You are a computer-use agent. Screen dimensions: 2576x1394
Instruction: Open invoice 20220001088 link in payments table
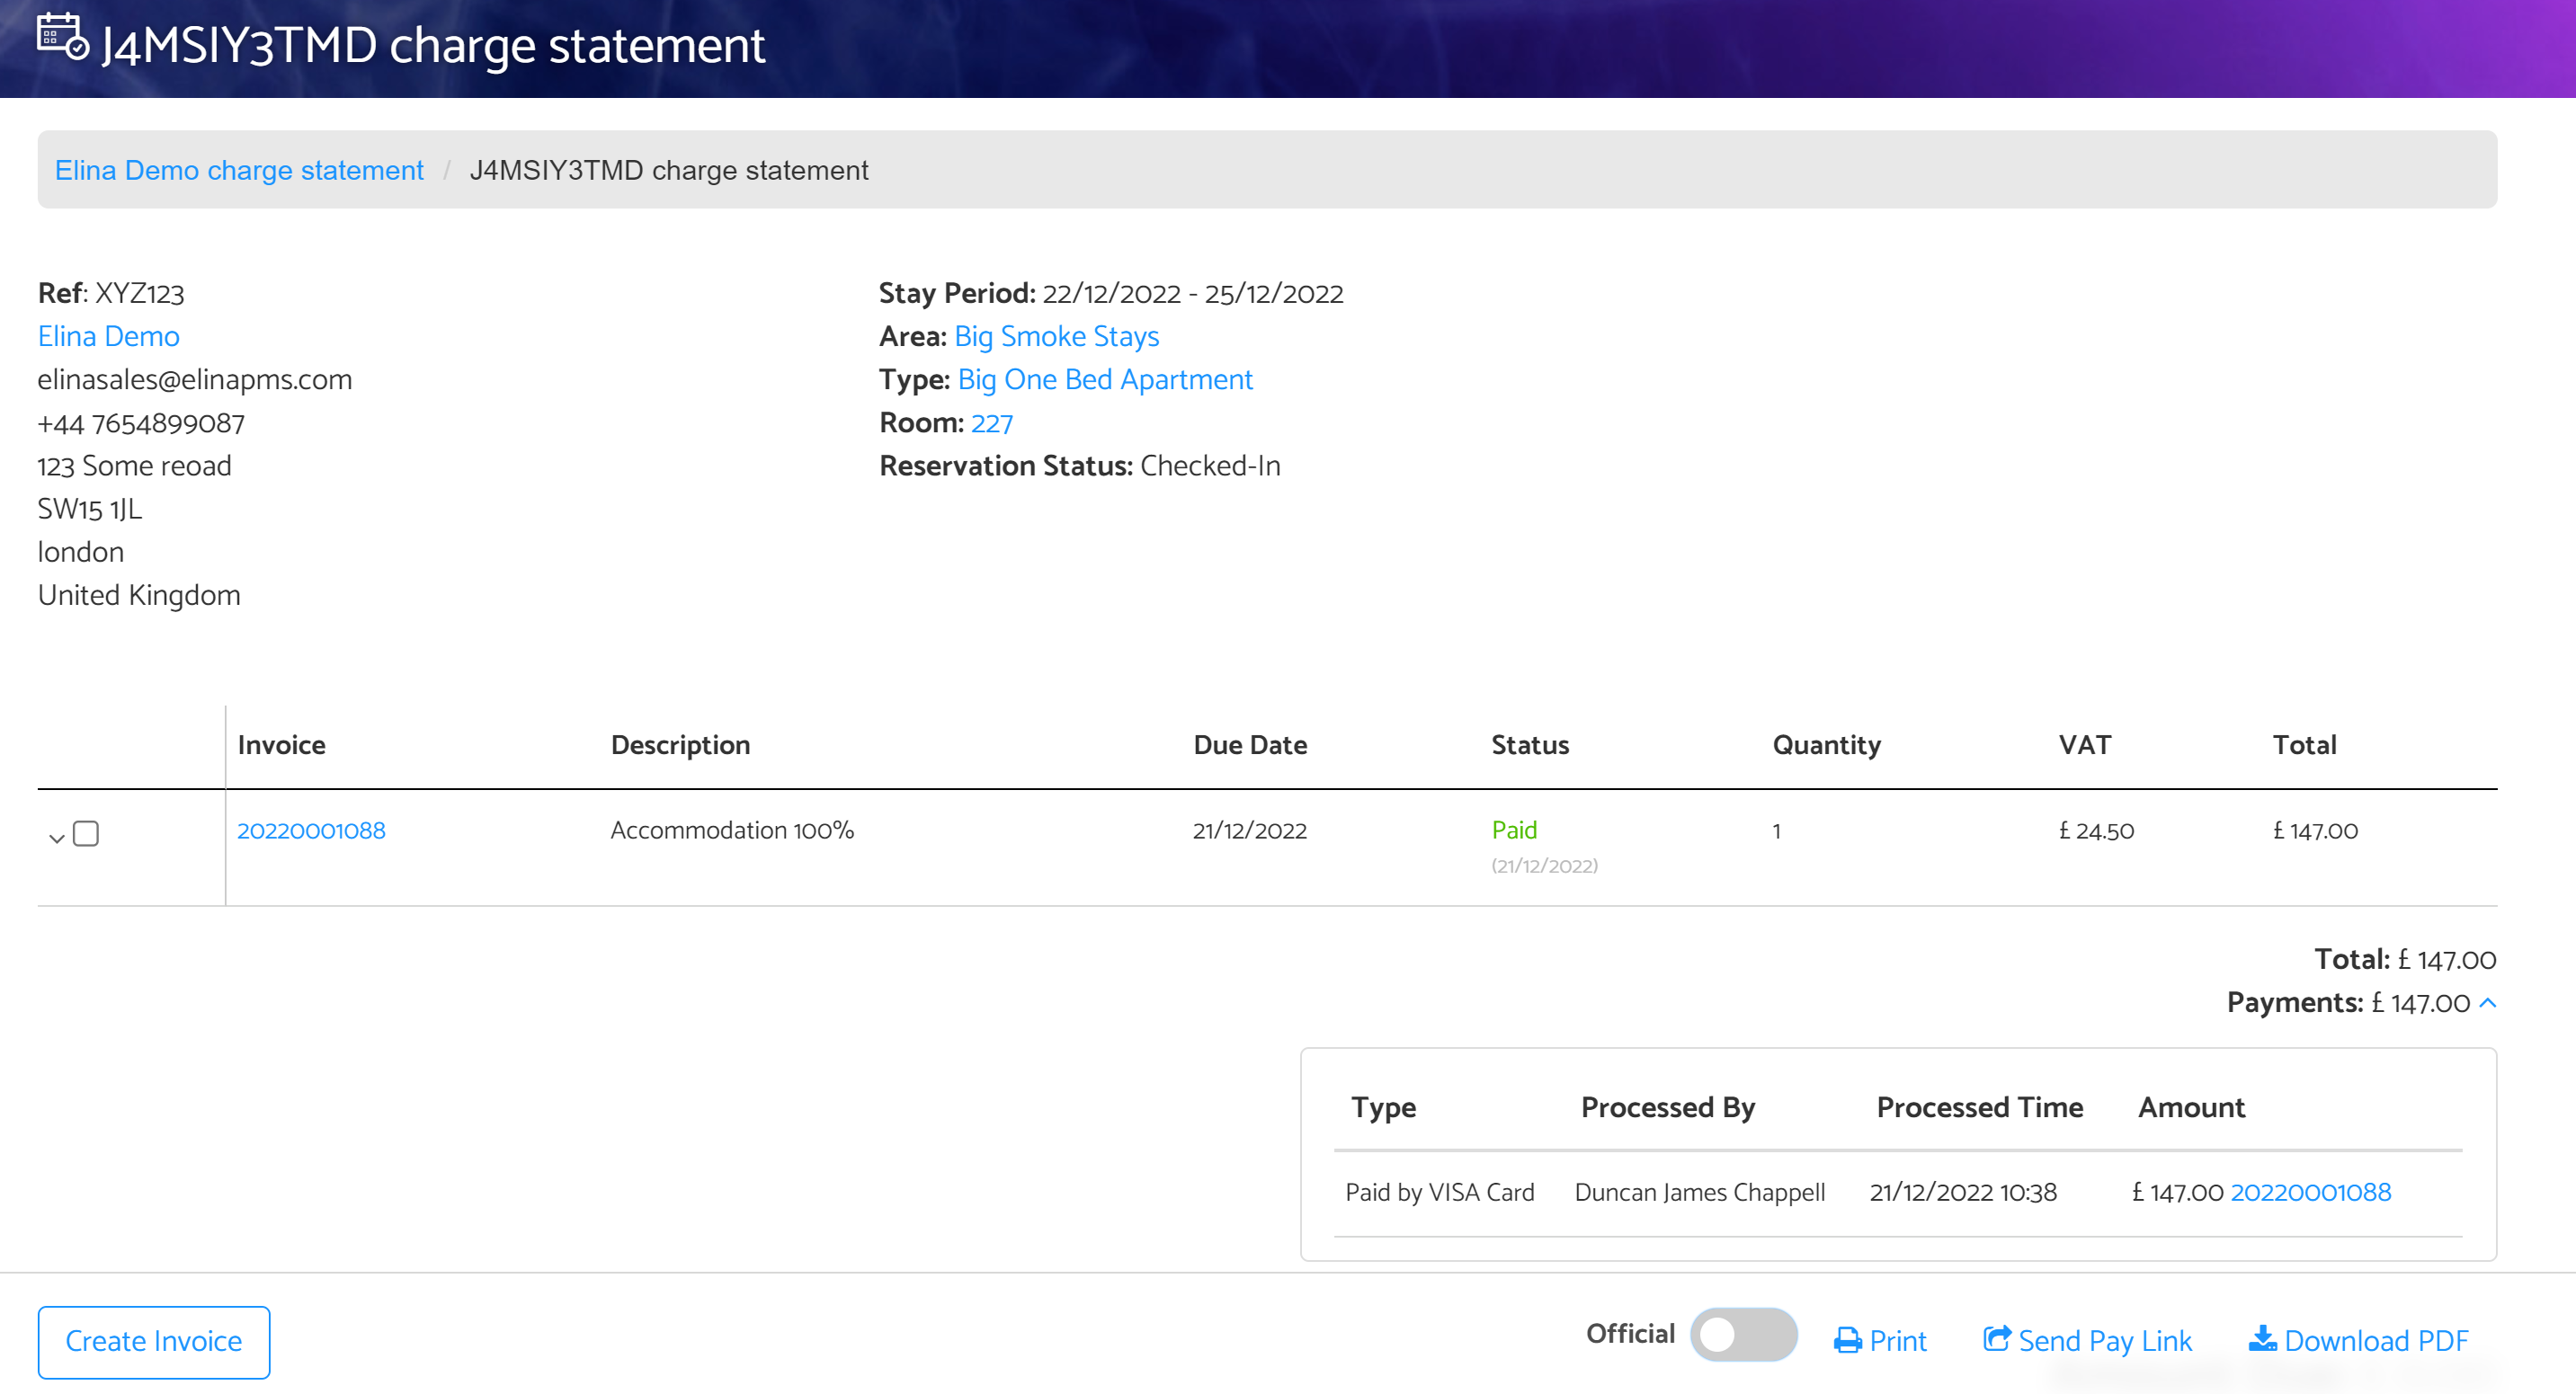(2310, 1192)
